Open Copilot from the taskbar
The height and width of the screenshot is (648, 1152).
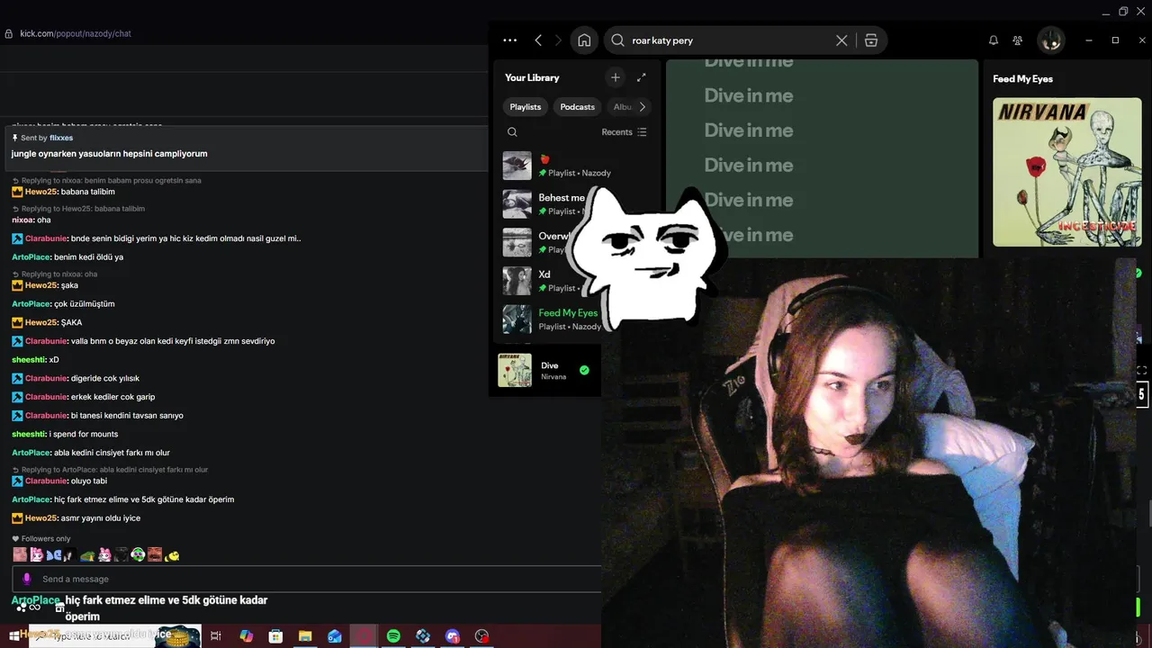[246, 636]
